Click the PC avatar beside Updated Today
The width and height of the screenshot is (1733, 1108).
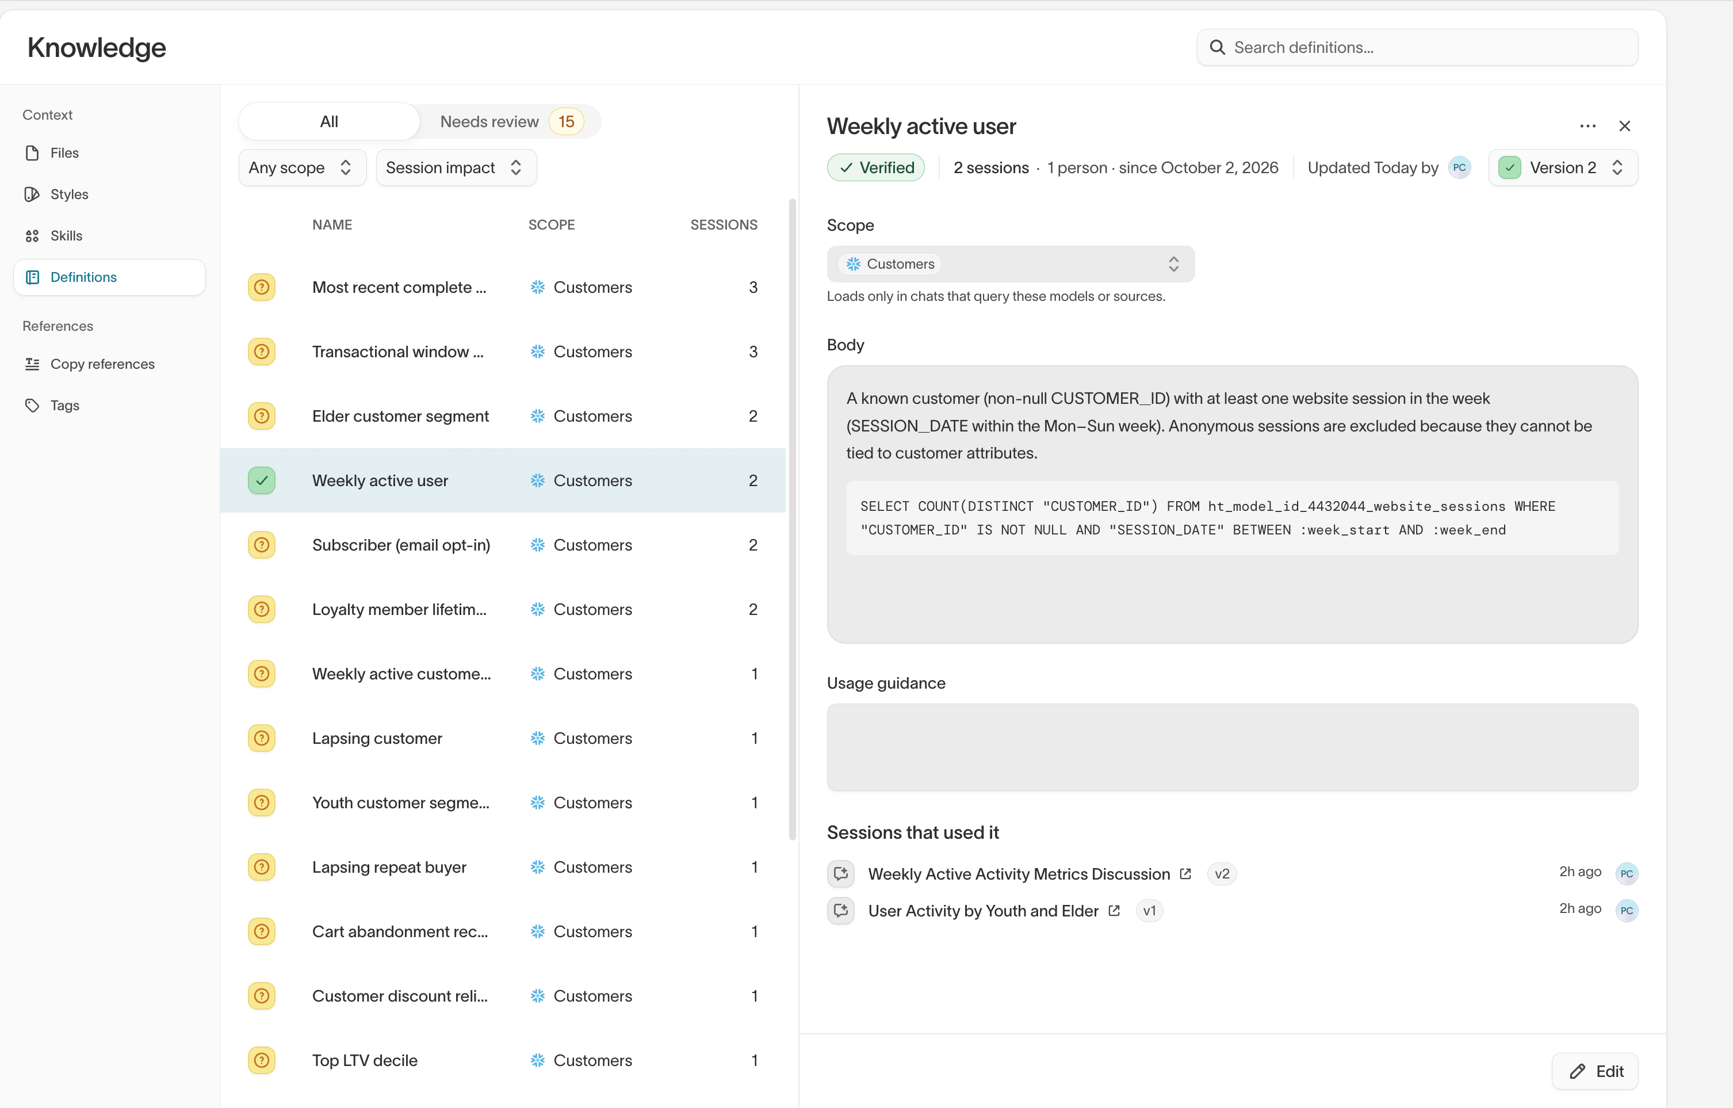(x=1459, y=168)
